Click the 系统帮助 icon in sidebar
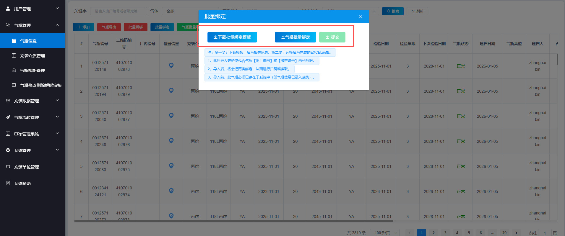 pyautogui.click(x=8, y=183)
